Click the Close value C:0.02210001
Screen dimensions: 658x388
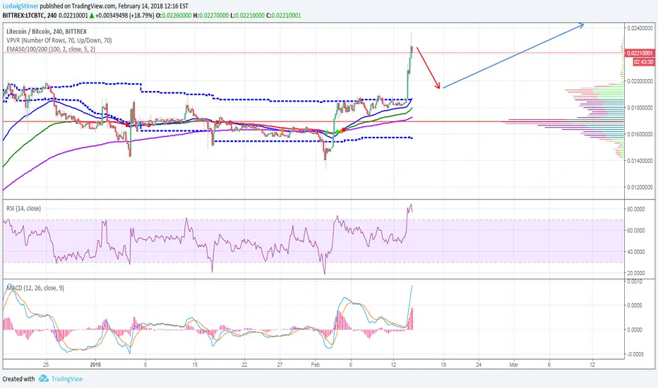pos(284,16)
